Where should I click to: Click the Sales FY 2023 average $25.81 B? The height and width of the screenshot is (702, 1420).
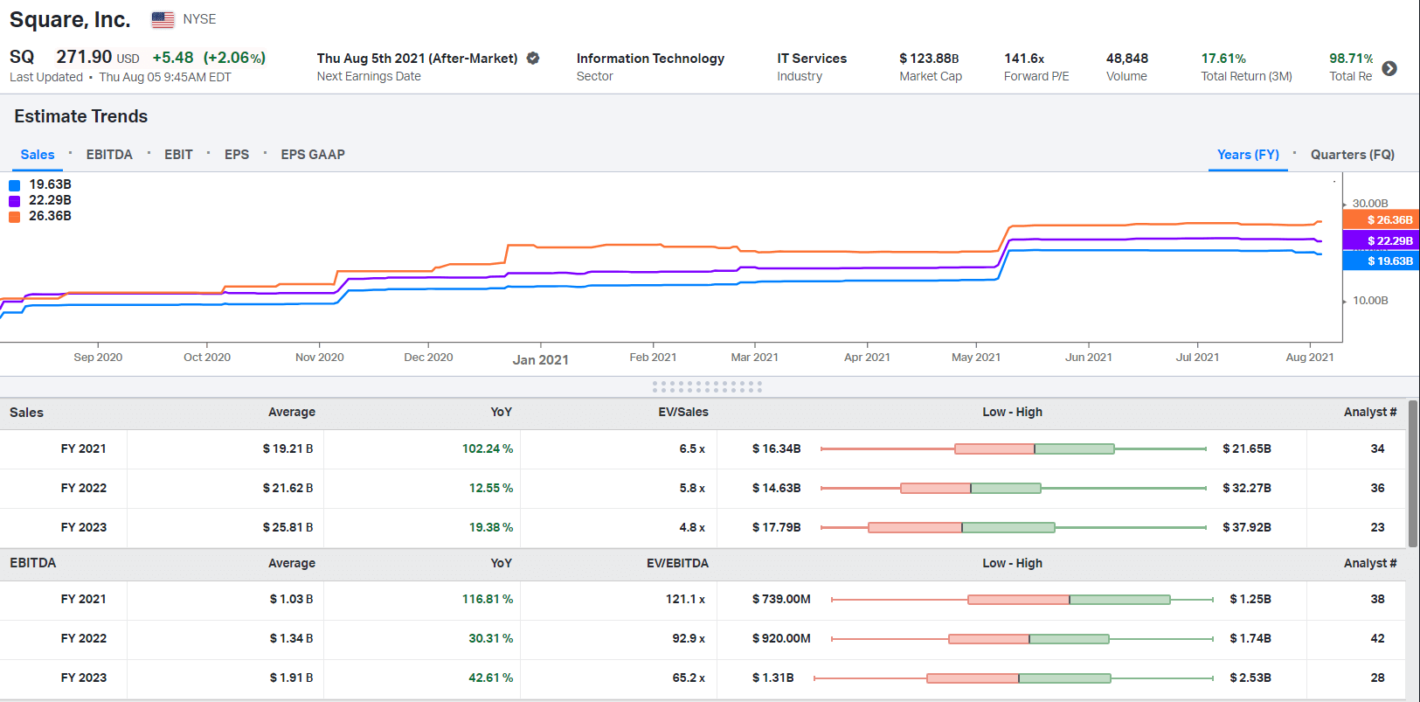[x=287, y=527]
